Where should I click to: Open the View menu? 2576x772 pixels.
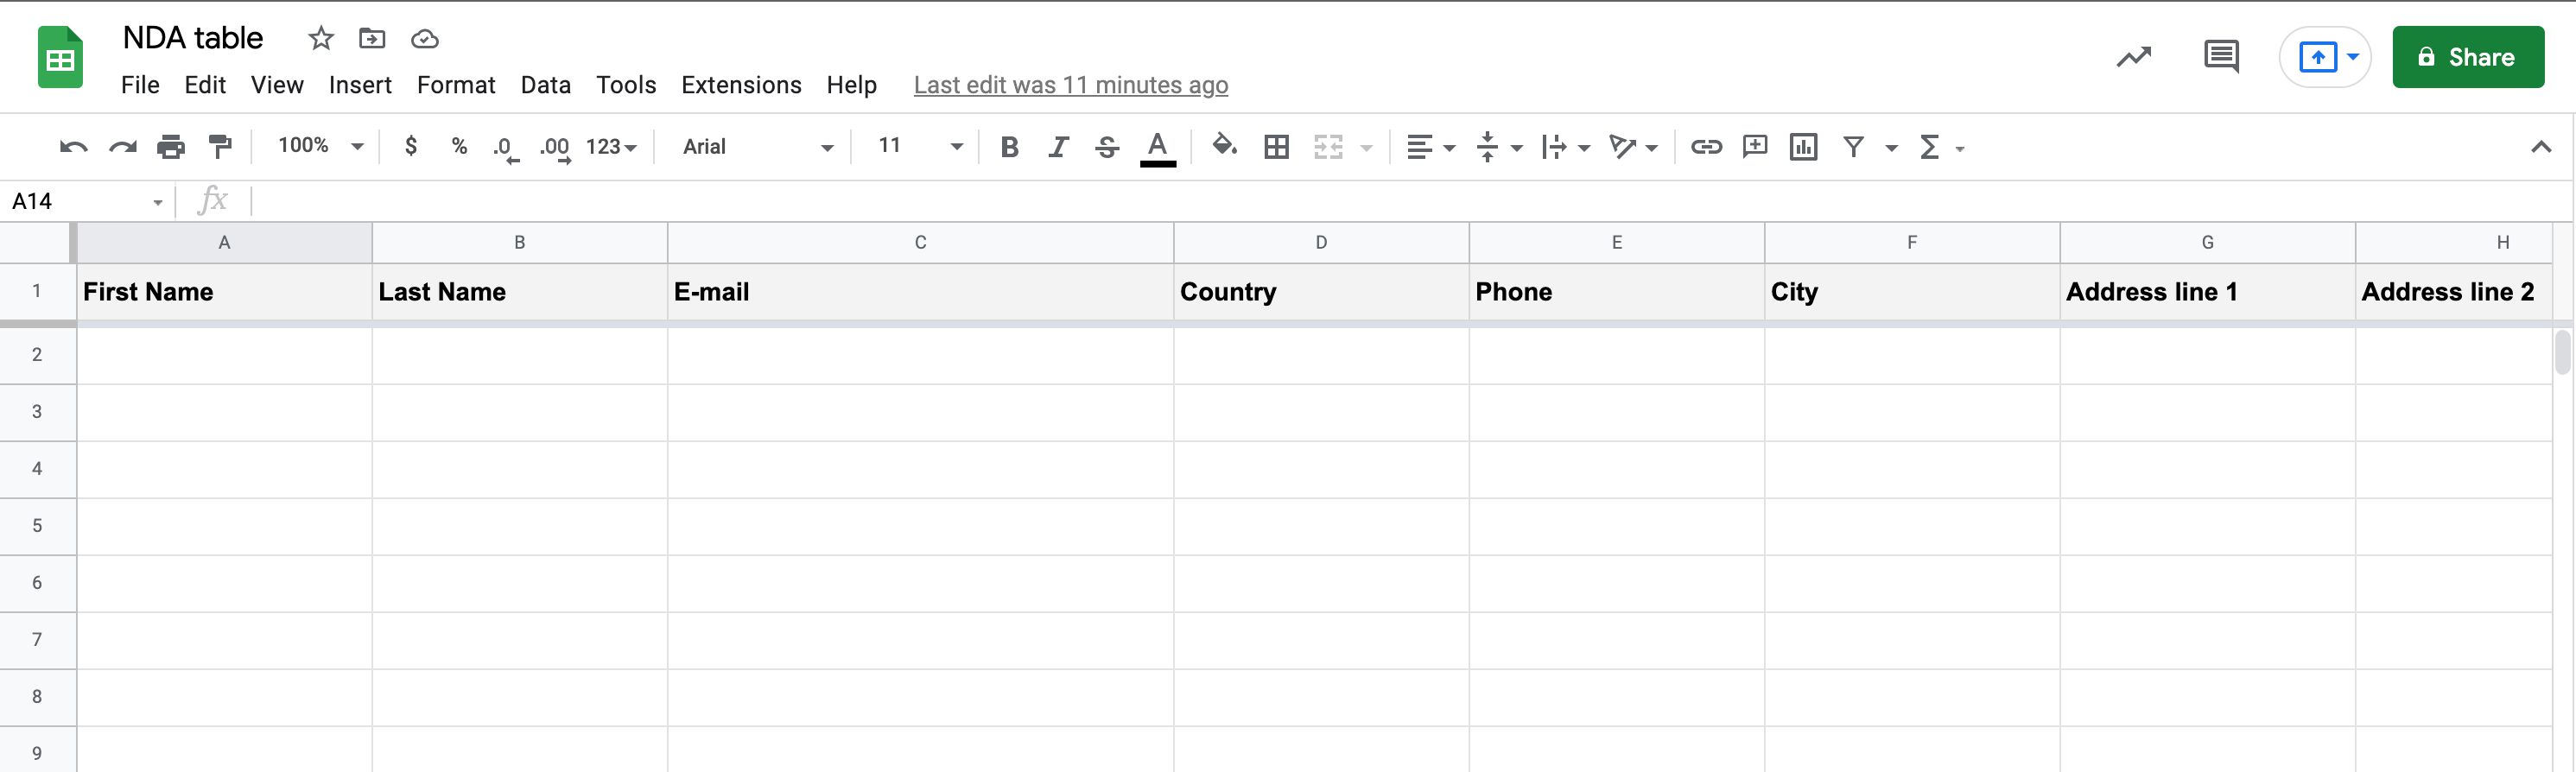pos(277,85)
